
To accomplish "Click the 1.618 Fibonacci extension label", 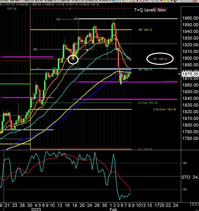I will pos(75,99).
